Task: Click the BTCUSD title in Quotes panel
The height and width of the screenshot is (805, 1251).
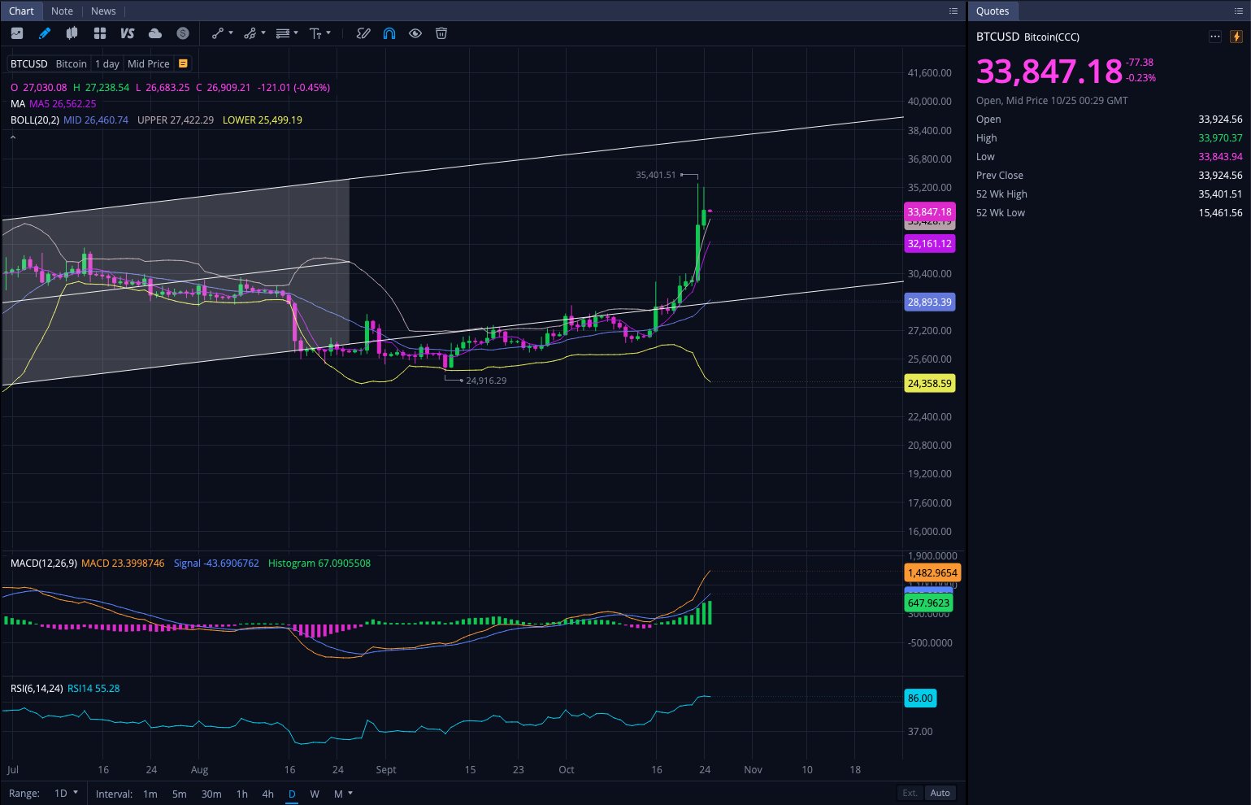Action: click(997, 37)
